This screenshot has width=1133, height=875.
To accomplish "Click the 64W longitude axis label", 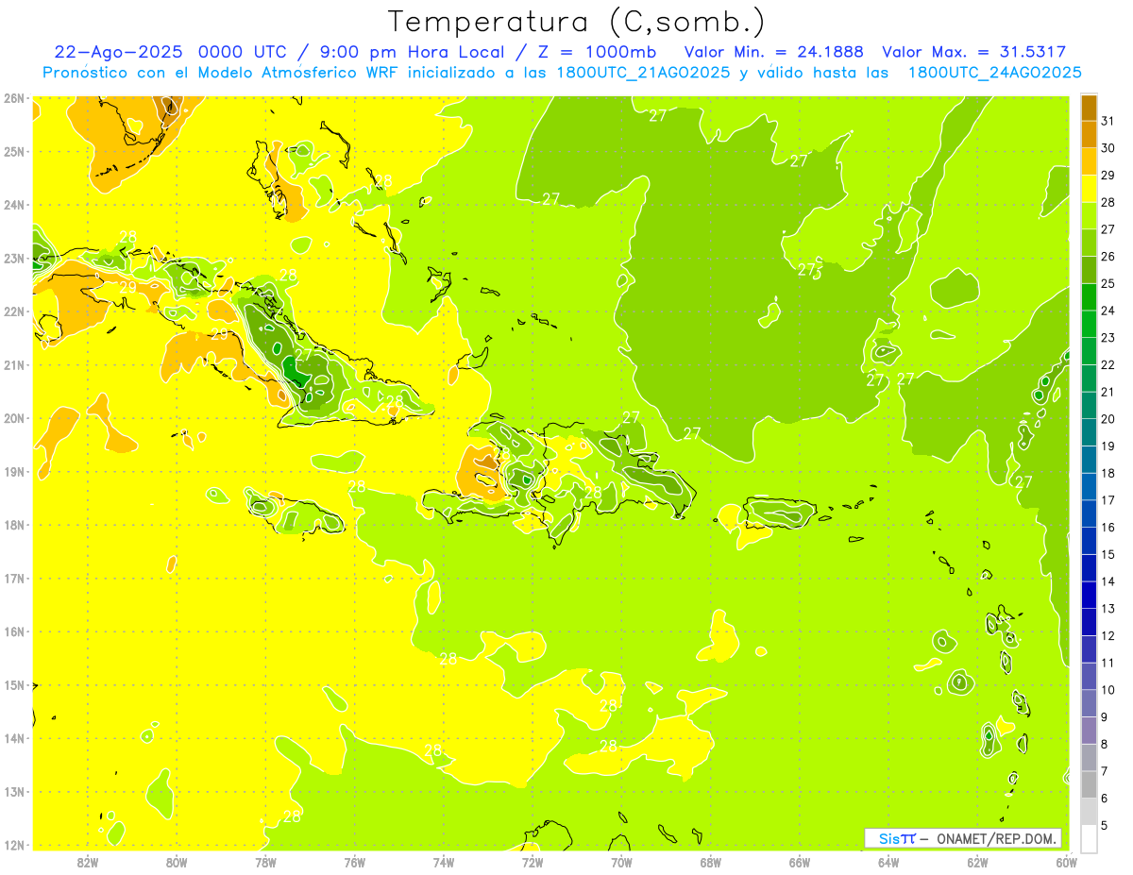I will pyautogui.click(x=888, y=862).
